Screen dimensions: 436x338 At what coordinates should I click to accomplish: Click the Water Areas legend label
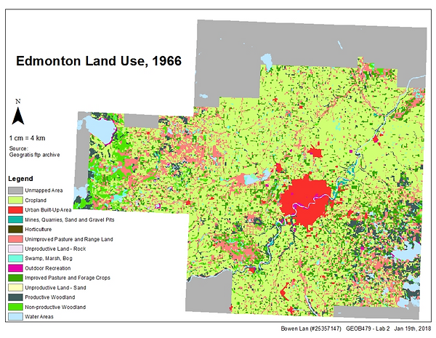tap(39, 317)
